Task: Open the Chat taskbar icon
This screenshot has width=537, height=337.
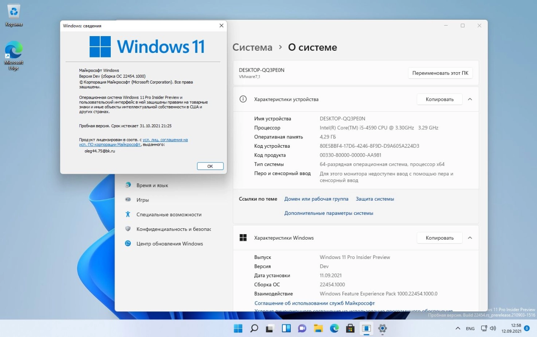Action: (x=302, y=328)
